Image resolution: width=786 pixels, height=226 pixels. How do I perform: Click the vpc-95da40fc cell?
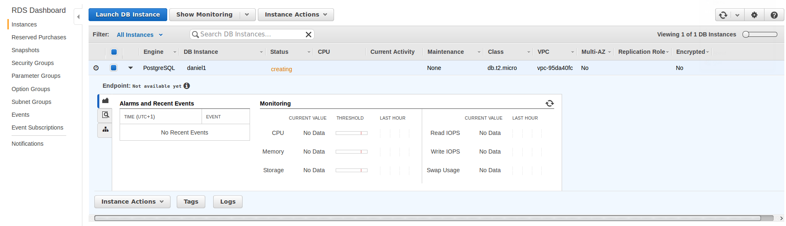[x=555, y=68]
